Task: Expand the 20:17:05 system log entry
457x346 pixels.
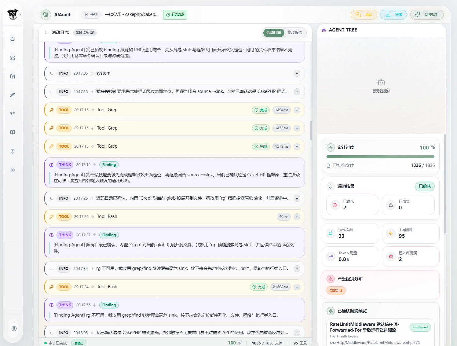Action: [297, 73]
